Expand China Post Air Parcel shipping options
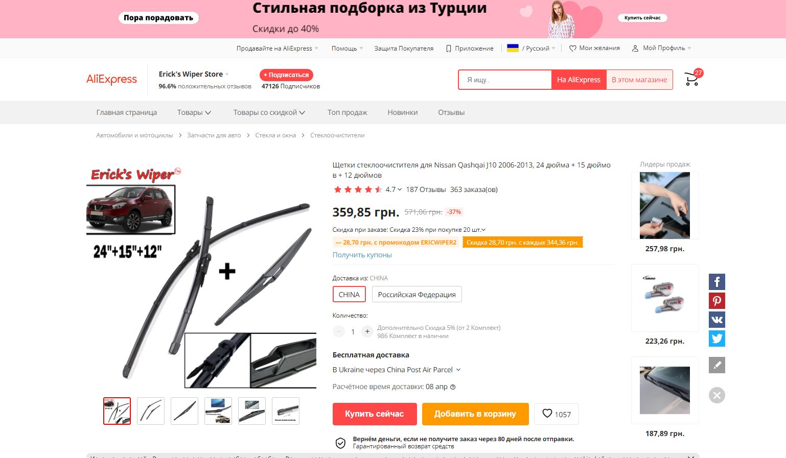The image size is (786, 458). click(x=397, y=370)
